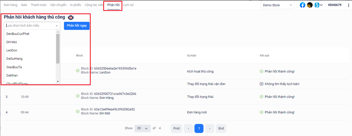Pick GiaoBuuTa in the dropdown list
The width and height of the screenshot is (352, 136).
click(14, 67)
